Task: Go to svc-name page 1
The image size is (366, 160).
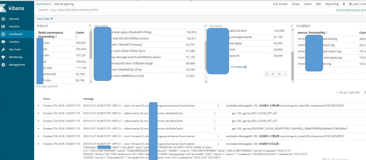Action: pos(266,74)
